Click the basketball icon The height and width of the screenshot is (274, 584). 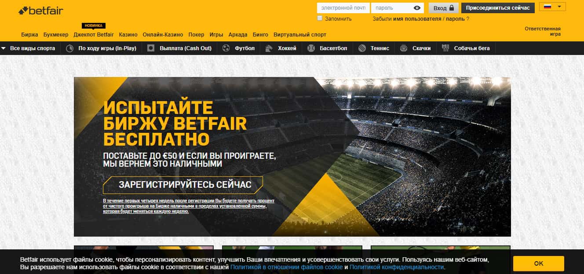[311, 48]
